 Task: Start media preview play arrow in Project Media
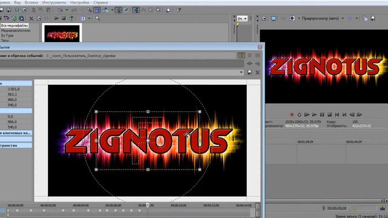tap(56, 18)
